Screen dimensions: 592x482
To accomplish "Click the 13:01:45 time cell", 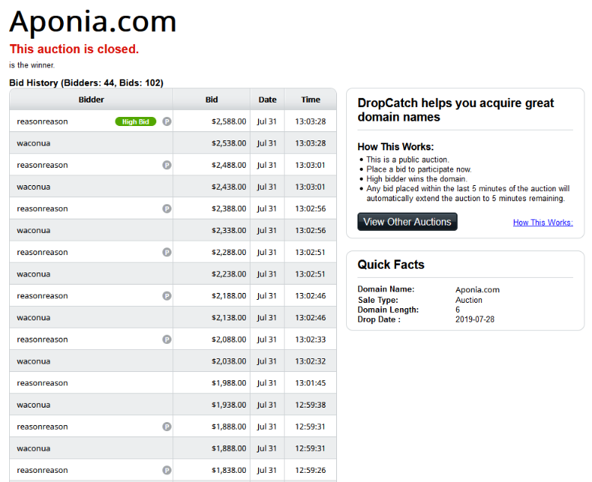I will tap(310, 383).
